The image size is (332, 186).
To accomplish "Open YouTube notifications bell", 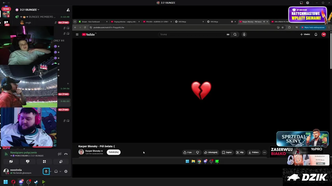I will click(316, 34).
